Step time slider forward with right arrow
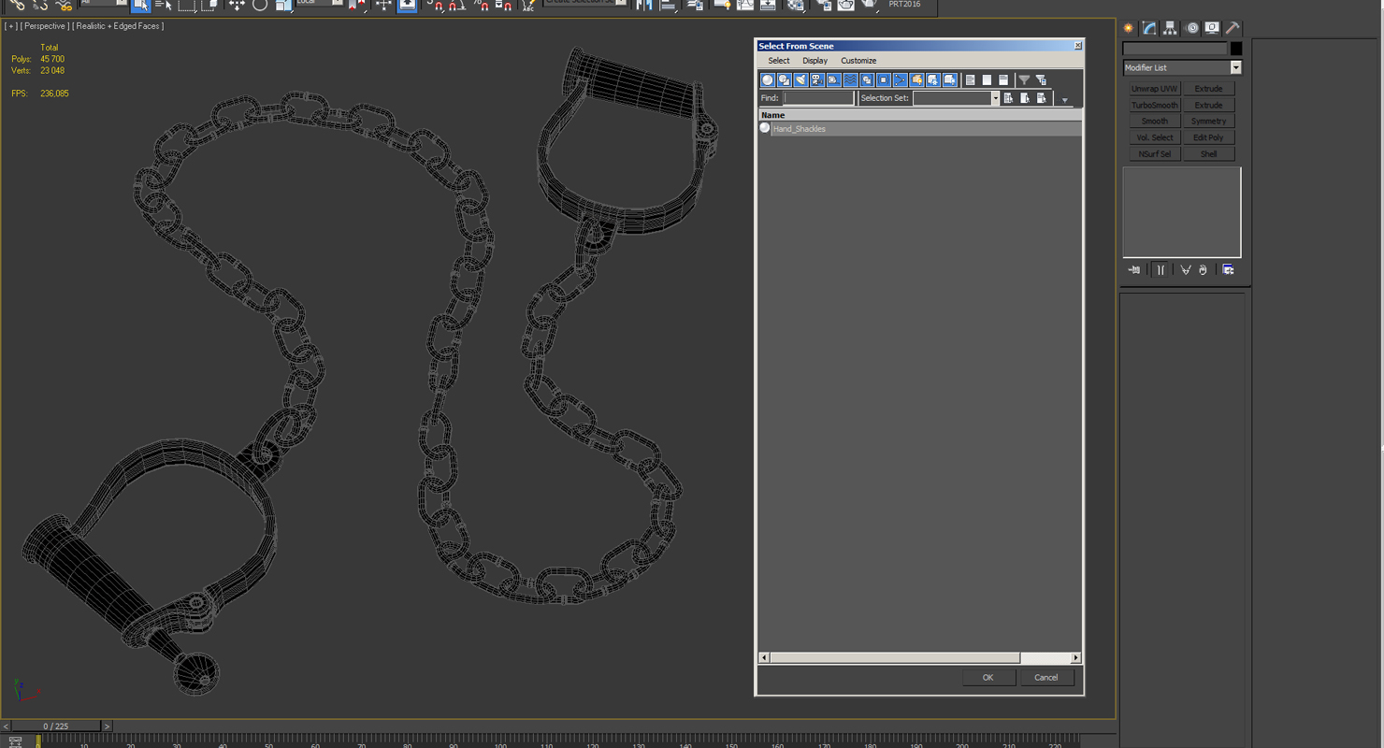Image resolution: width=1384 pixels, height=748 pixels. click(x=107, y=726)
